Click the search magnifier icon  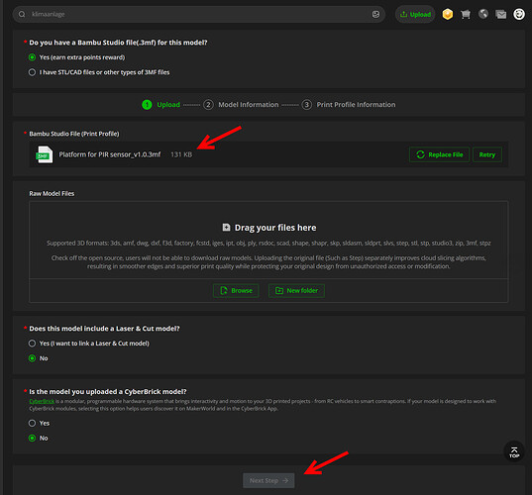[x=22, y=14]
